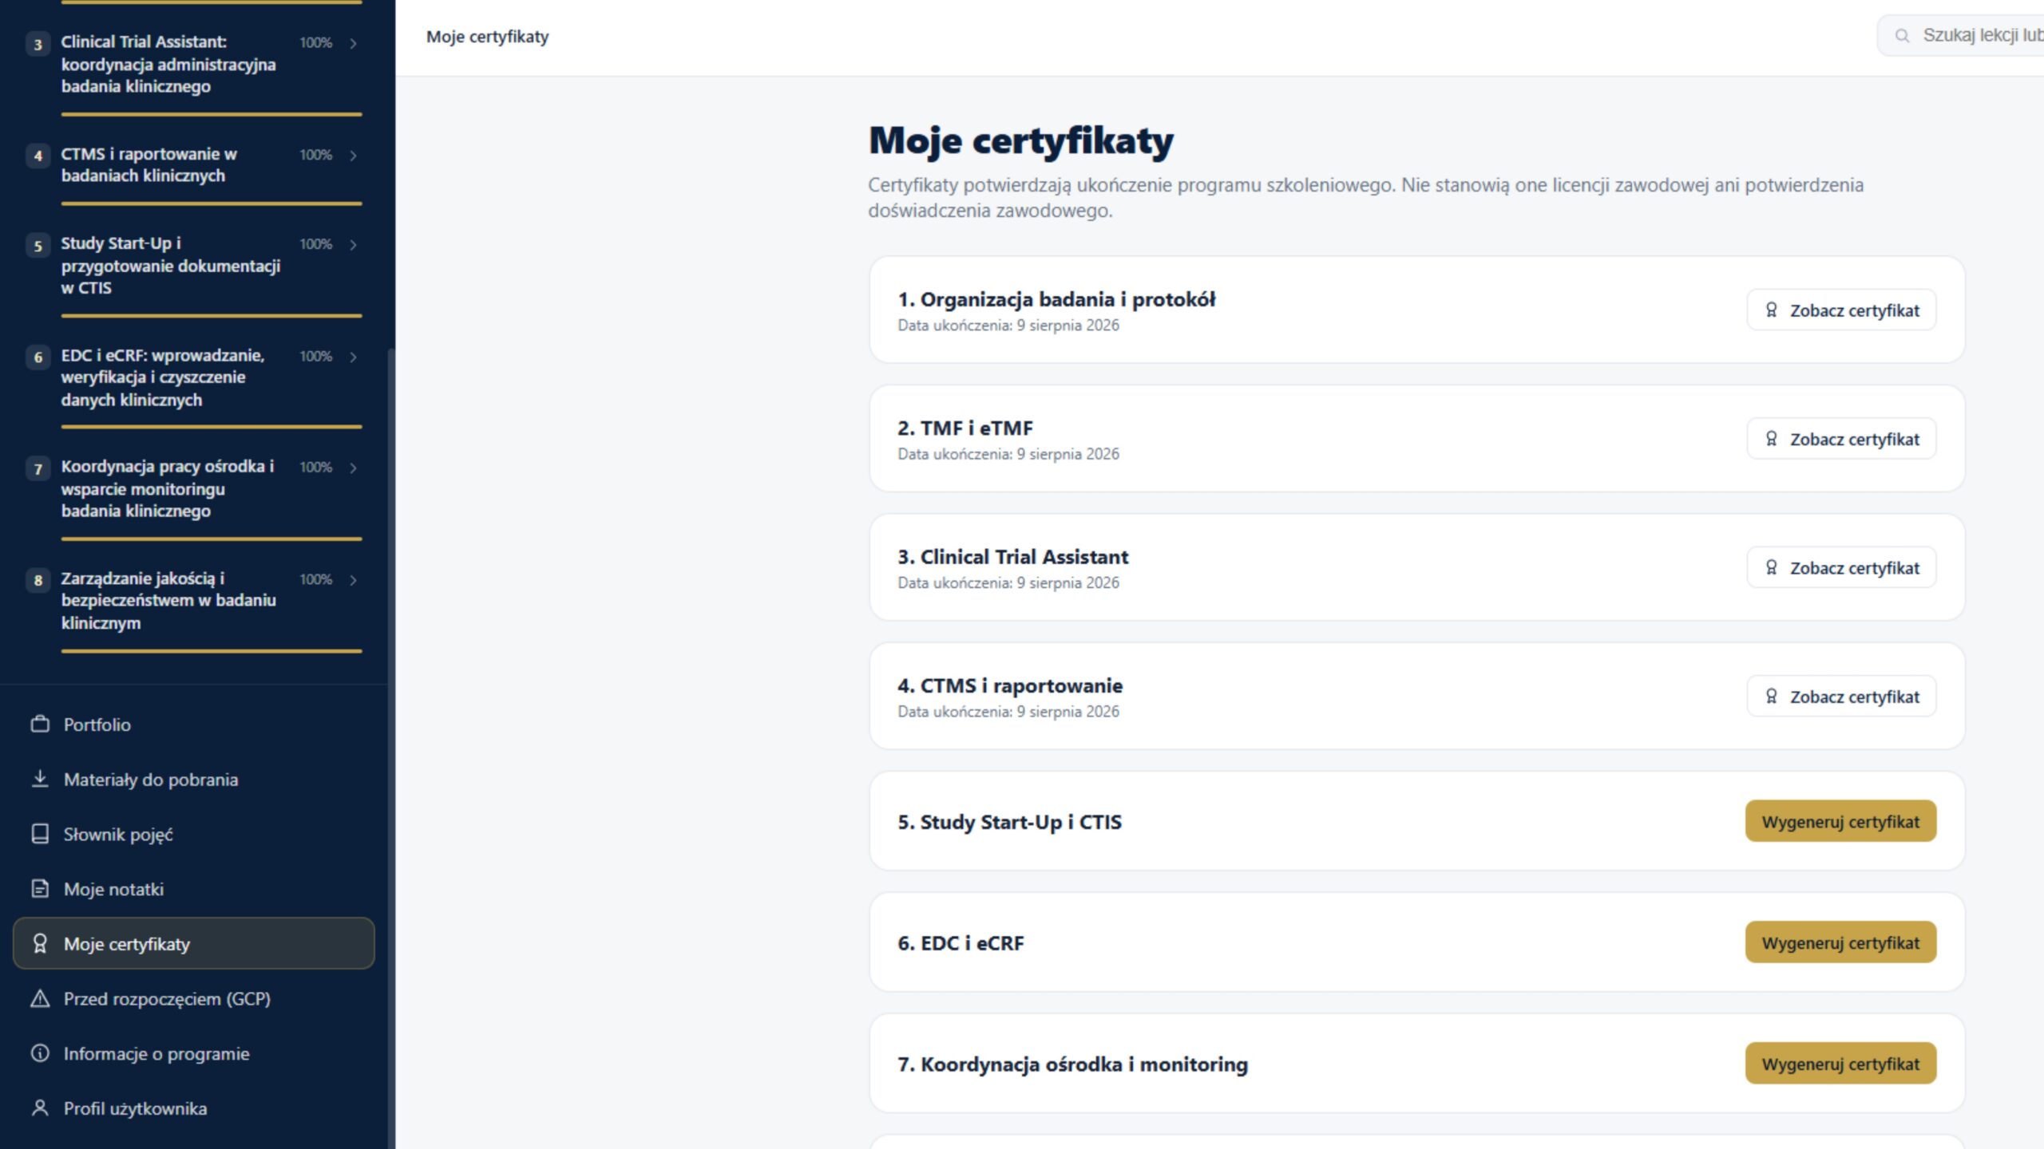The width and height of the screenshot is (2044, 1149).
Task: Open the Profil użytkownika person icon
Action: (40, 1108)
